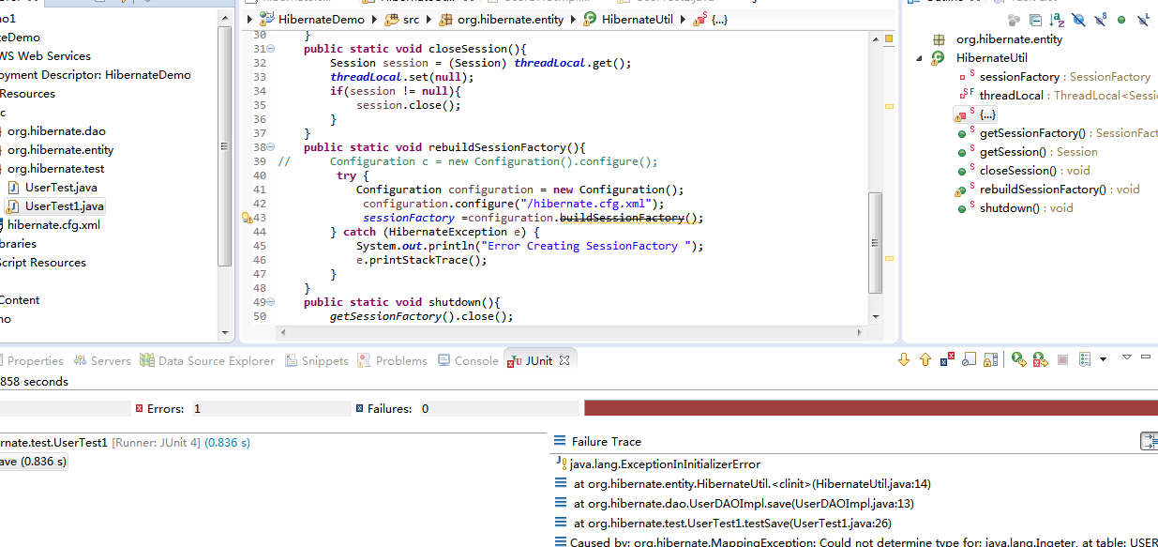Image resolution: width=1158 pixels, height=547 pixels.
Task: Click Package Explorer scroll down arrow
Action: click(224, 332)
